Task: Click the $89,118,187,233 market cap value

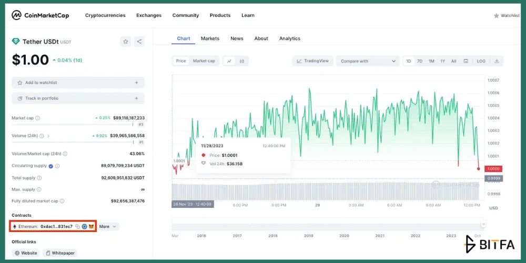Action: coord(129,118)
